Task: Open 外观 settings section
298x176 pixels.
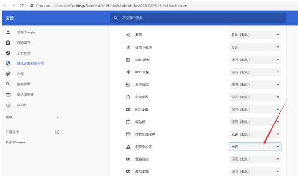Action: (20, 74)
